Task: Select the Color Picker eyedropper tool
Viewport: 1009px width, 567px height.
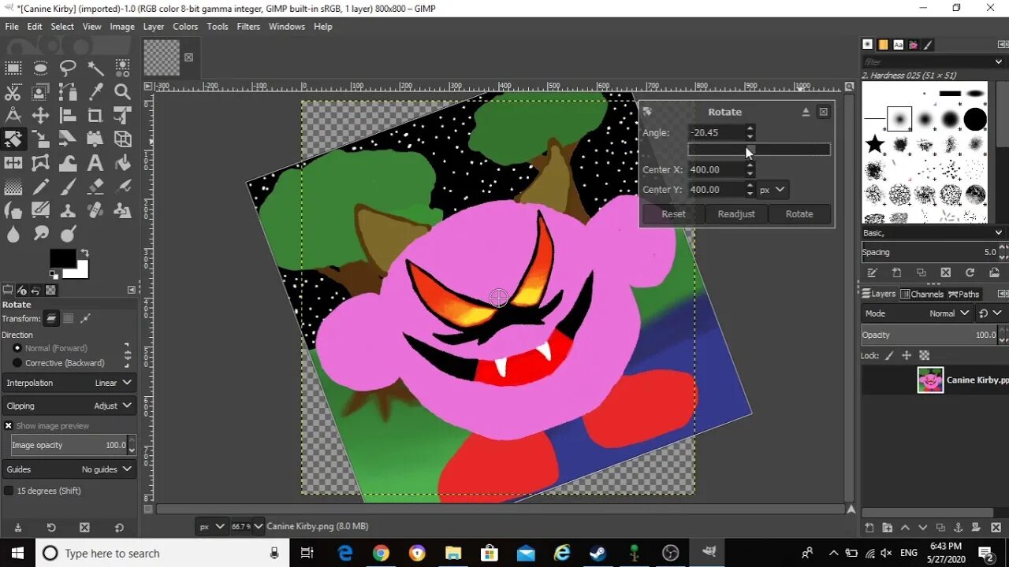Action: [95, 92]
